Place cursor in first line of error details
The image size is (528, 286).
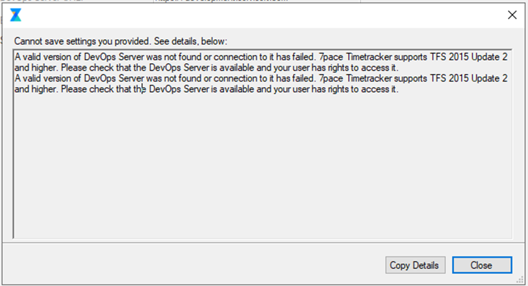point(260,57)
